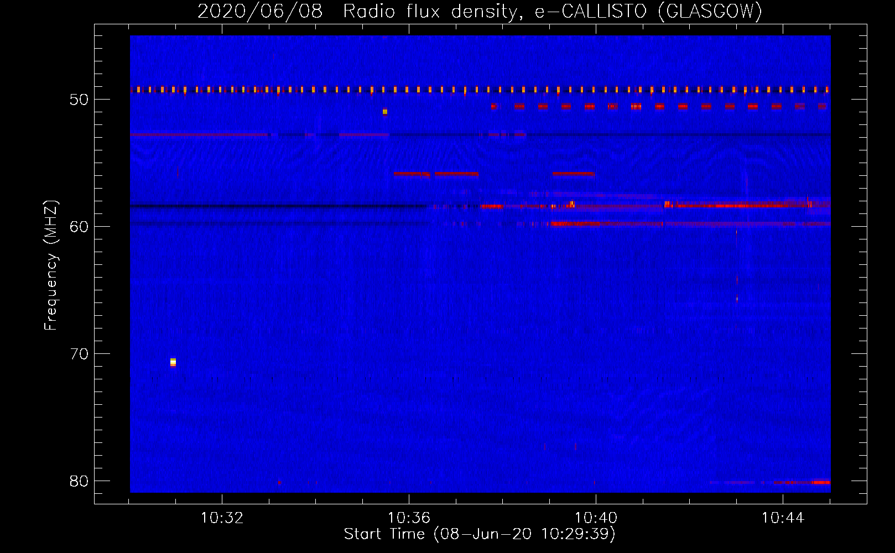Click the plot title mentioning e-CALLISTO (GLASGOW)
This screenshot has height=553, width=895.
pos(480,11)
